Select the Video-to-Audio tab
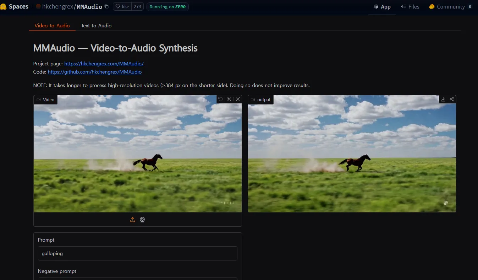478x280 pixels. (x=52, y=26)
